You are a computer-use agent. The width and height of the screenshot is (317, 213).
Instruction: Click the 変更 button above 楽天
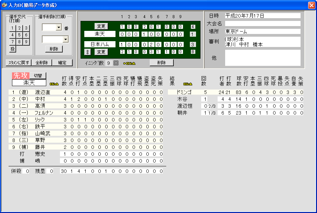(x=101, y=26)
